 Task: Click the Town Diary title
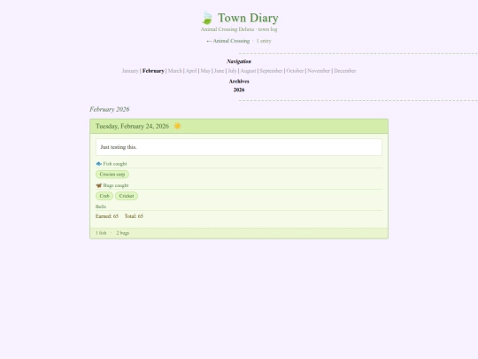pos(248,18)
